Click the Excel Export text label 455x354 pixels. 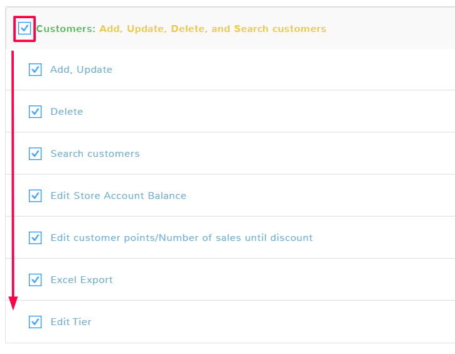coord(82,280)
